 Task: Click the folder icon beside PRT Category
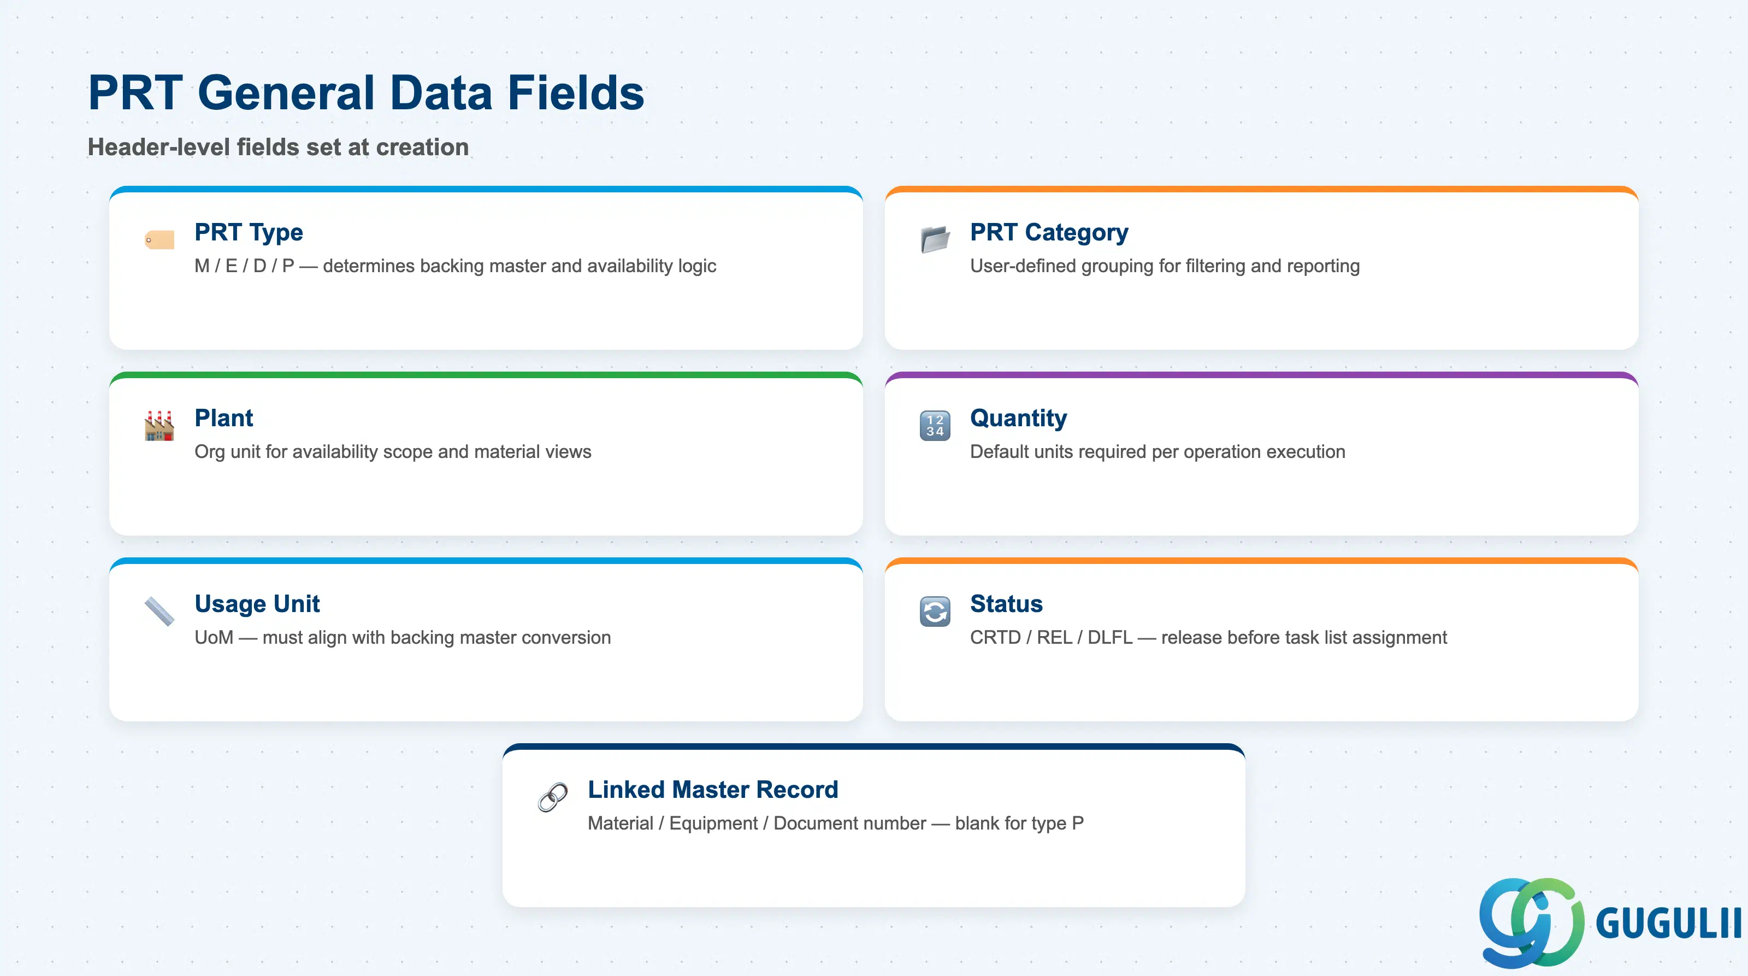tap(935, 239)
